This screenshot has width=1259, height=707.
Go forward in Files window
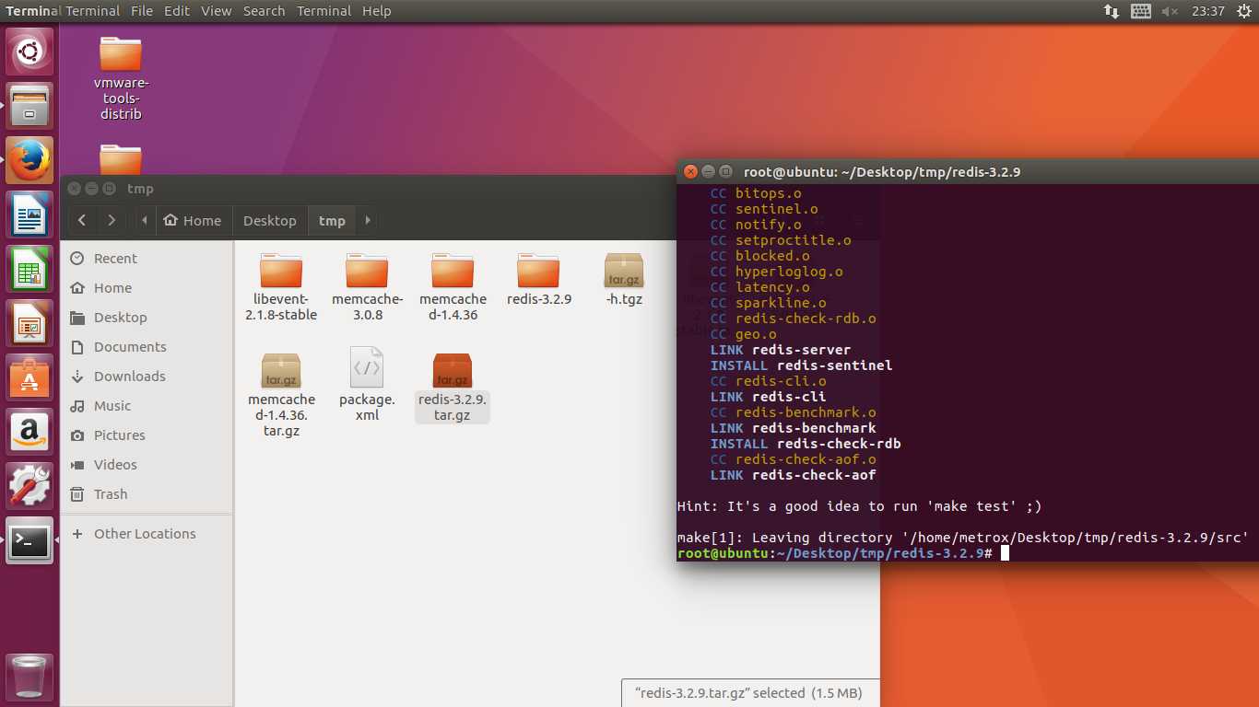coord(112,220)
